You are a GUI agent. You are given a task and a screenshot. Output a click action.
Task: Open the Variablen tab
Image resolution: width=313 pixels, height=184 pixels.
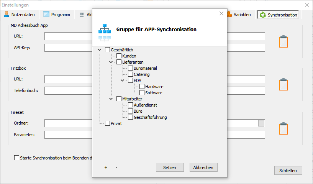click(x=239, y=15)
